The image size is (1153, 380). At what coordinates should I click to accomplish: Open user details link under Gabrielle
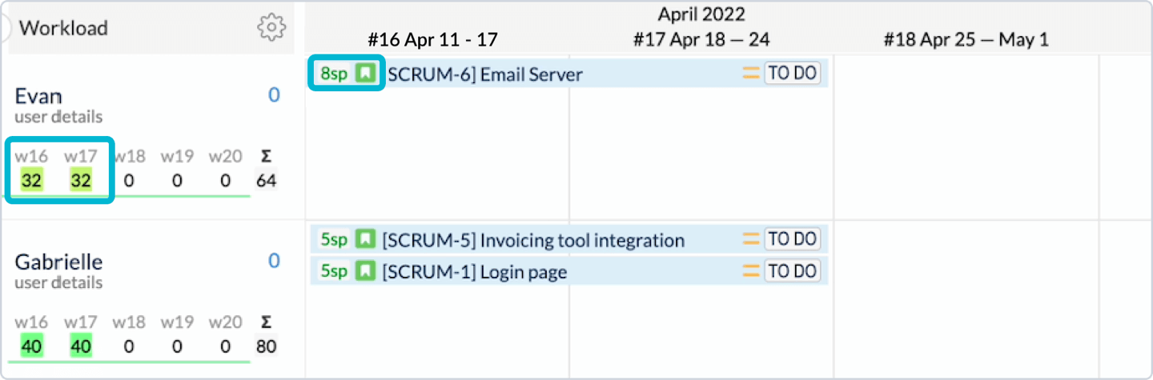click(x=58, y=282)
